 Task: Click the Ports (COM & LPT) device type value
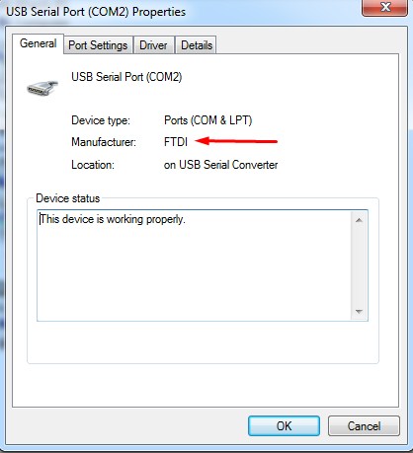207,120
